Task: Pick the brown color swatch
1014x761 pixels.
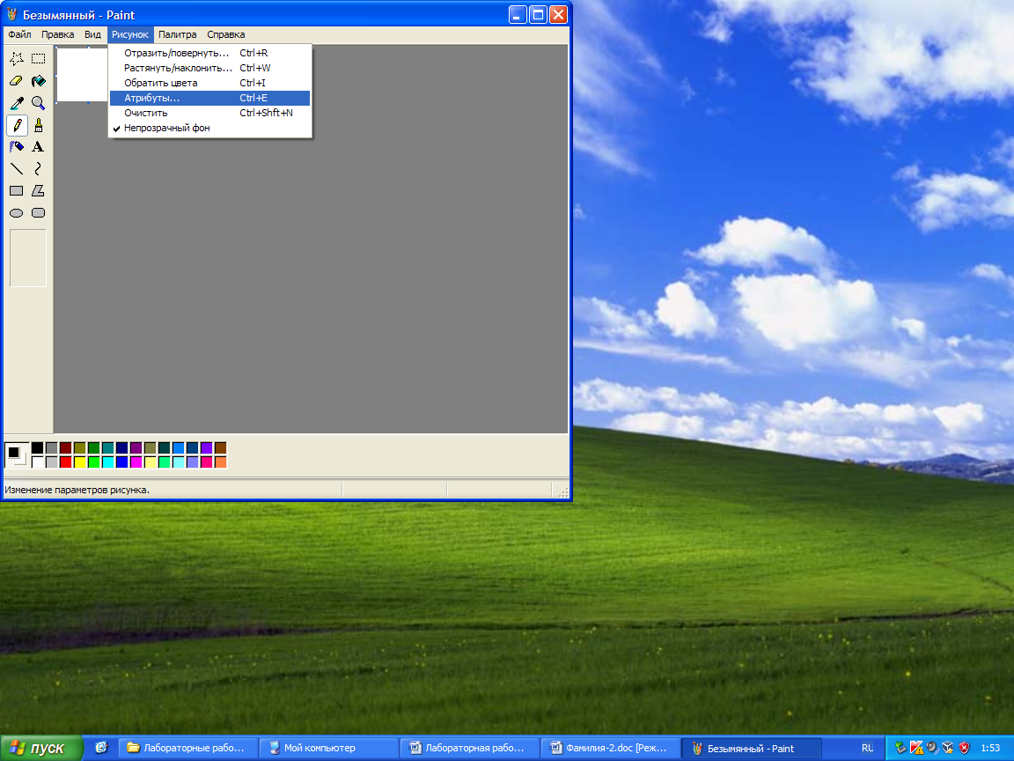Action: 221,447
